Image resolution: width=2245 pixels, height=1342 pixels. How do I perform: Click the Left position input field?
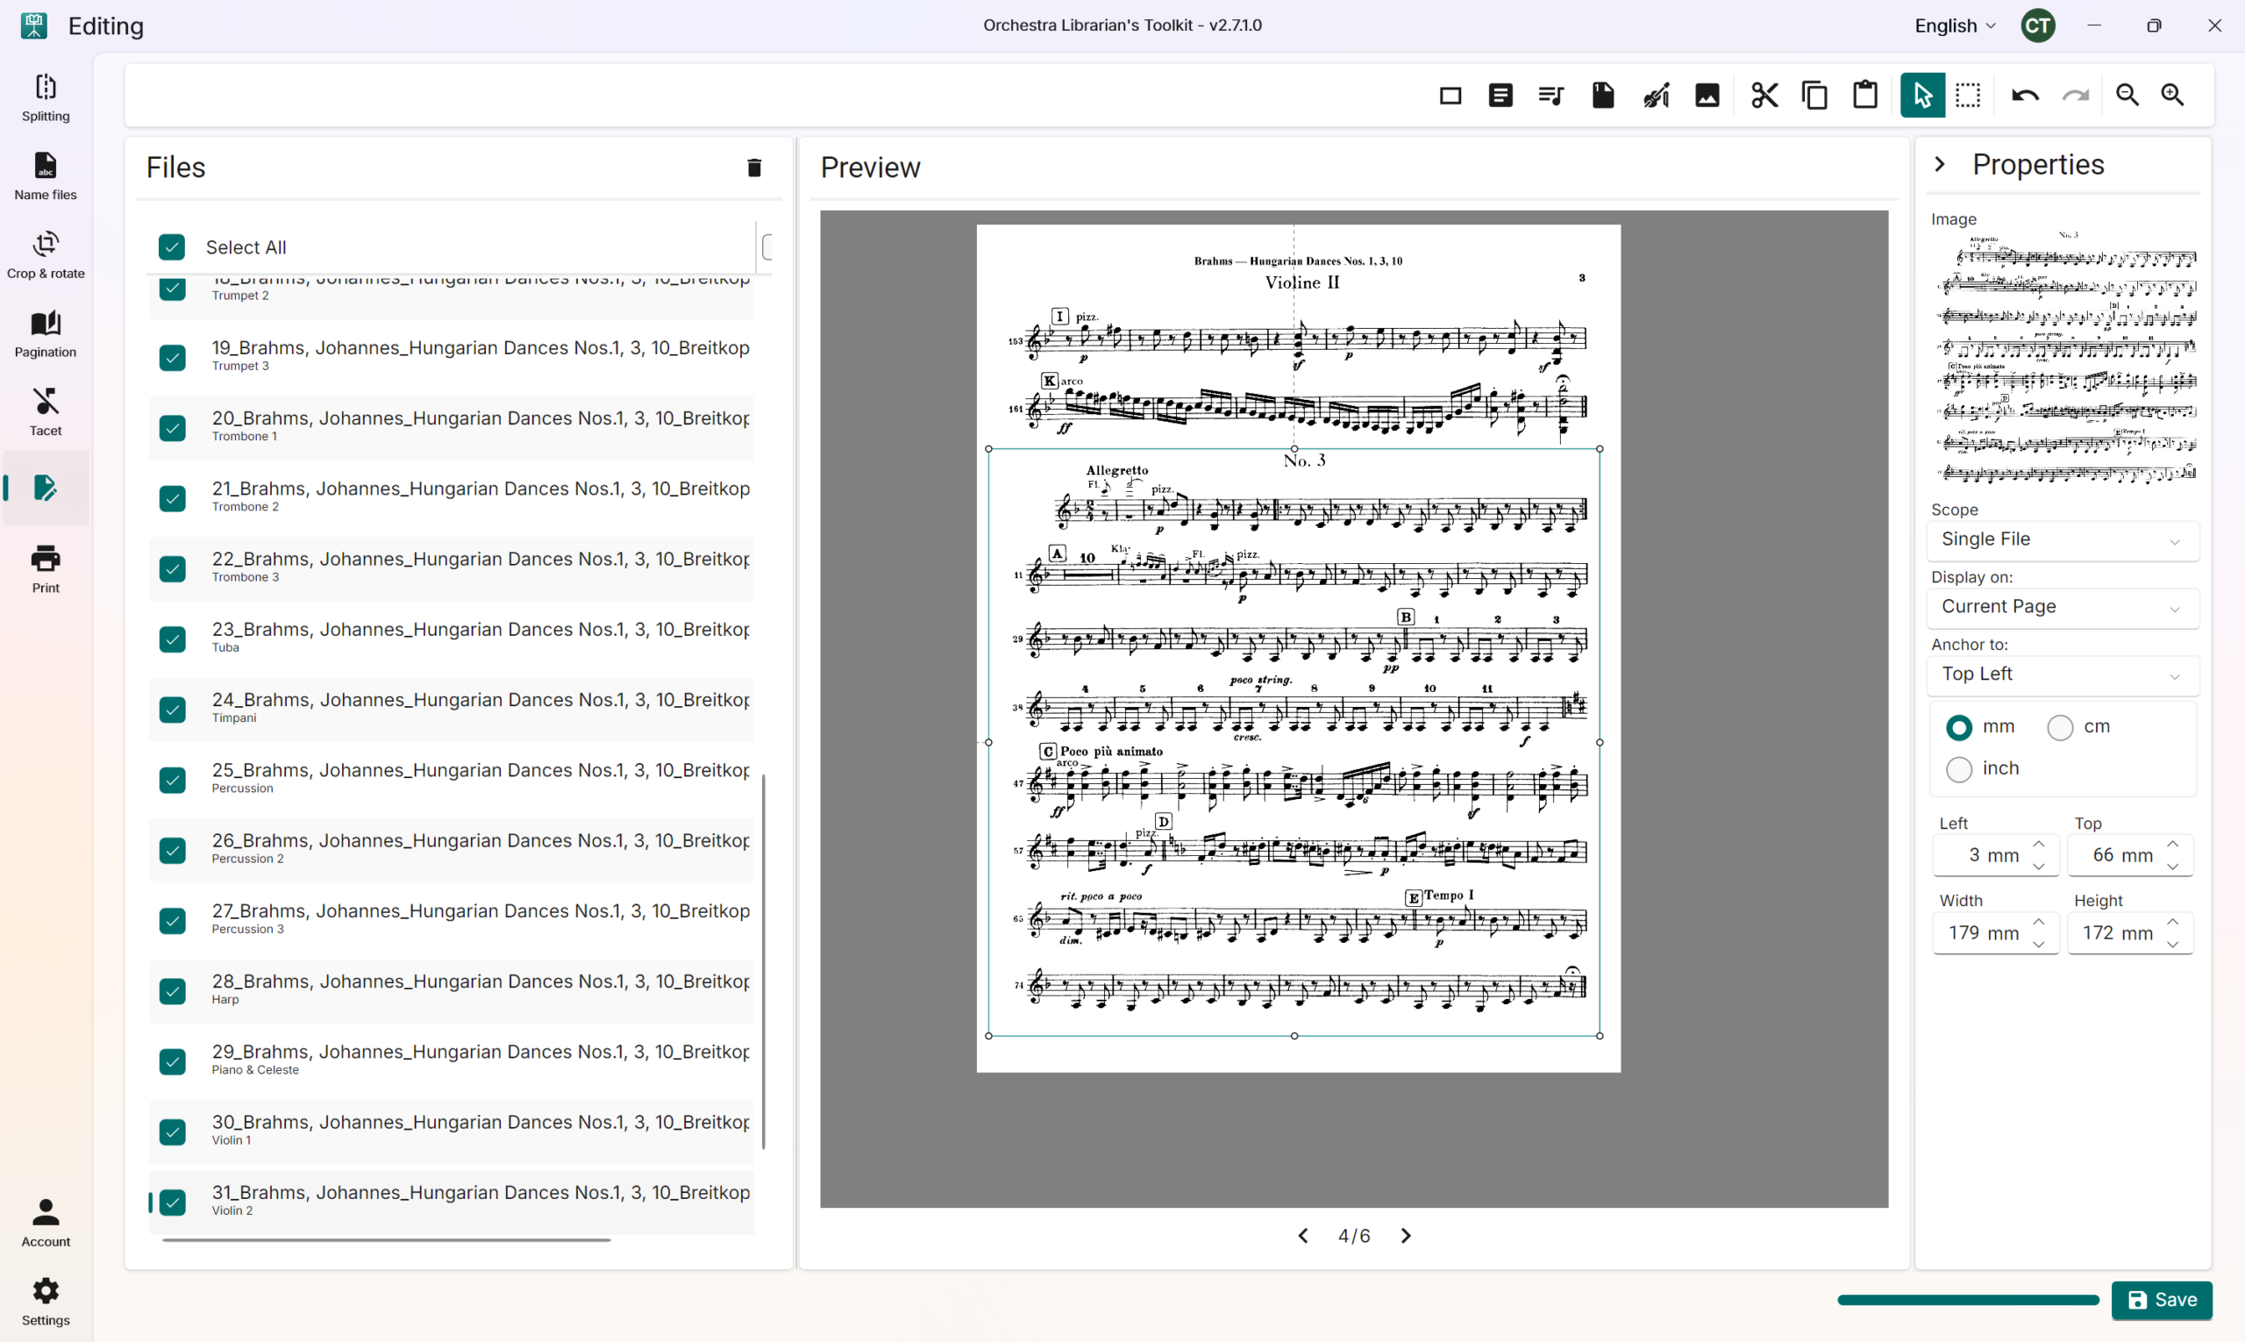[1995, 855]
